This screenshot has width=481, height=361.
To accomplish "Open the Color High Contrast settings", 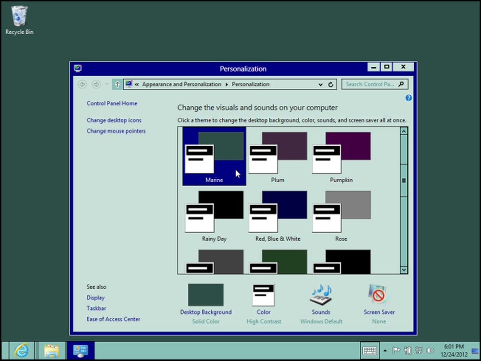I will pyautogui.click(x=264, y=303).
